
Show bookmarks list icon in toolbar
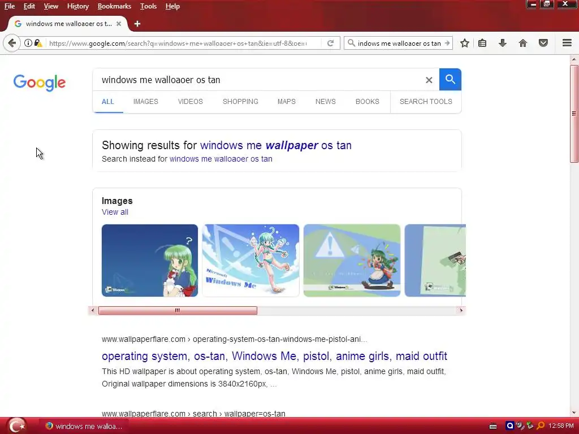point(482,43)
